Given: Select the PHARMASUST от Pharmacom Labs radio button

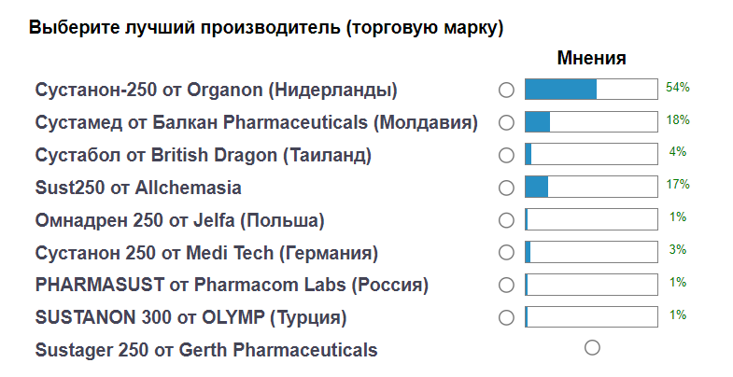Looking at the screenshot, I should coord(507,285).
